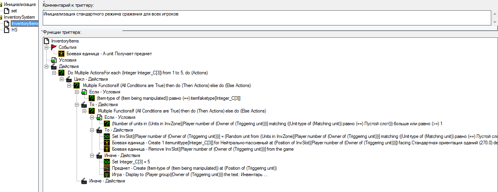
Task: Collapse the first 'Multiple FunctionsIf' node
Action: tap(69, 85)
